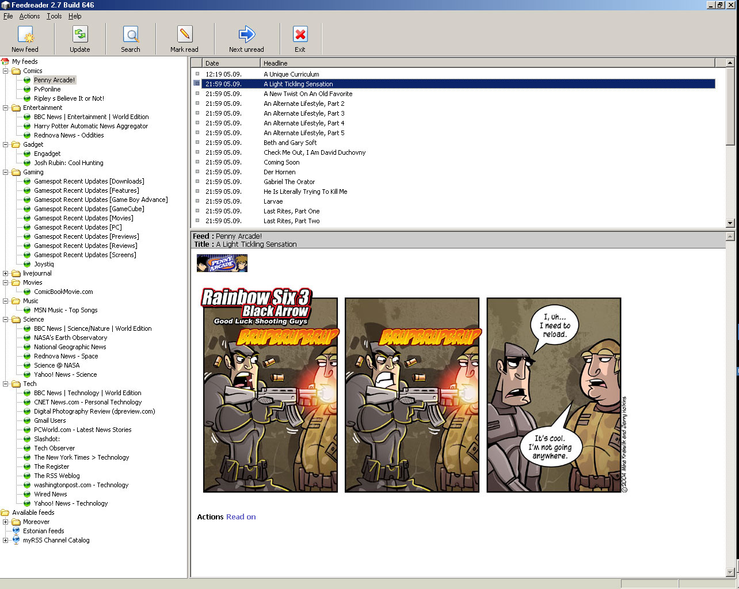Collapse the Comics folder
Screen dimensions: 739x589
click(6, 71)
